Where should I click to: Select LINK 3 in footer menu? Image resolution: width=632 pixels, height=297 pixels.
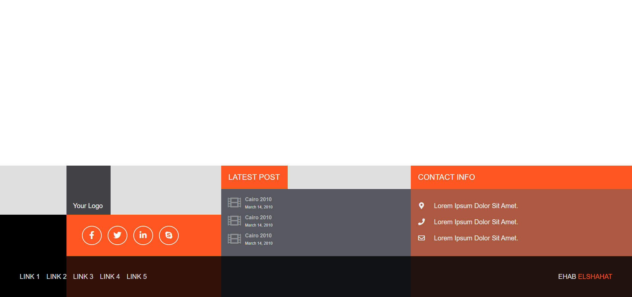point(83,277)
